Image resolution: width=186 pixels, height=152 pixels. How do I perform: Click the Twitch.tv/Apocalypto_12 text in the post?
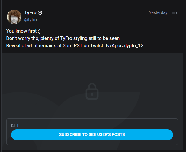pos(117,46)
